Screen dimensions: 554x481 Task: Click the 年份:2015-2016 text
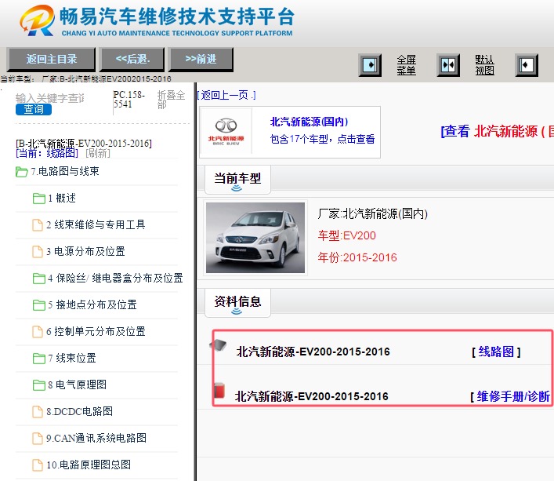(357, 257)
